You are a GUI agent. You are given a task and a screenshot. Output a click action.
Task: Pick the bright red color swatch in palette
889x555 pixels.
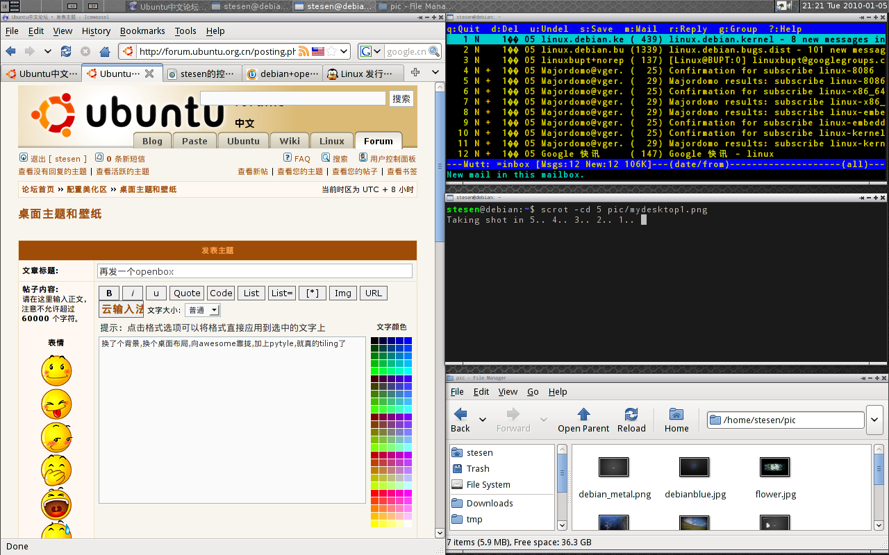[374, 493]
